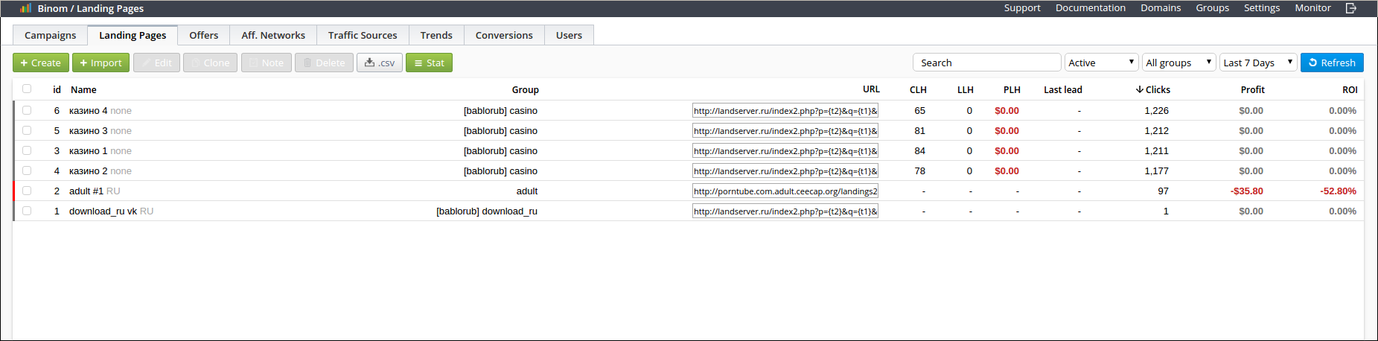Refresh the landing pages list

[x=1332, y=63]
